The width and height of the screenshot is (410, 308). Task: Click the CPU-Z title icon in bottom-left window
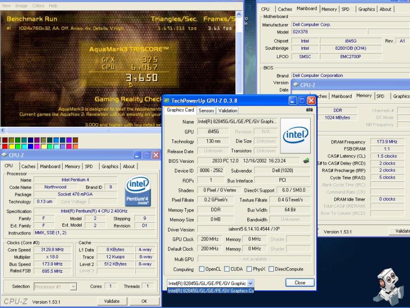[4, 155]
